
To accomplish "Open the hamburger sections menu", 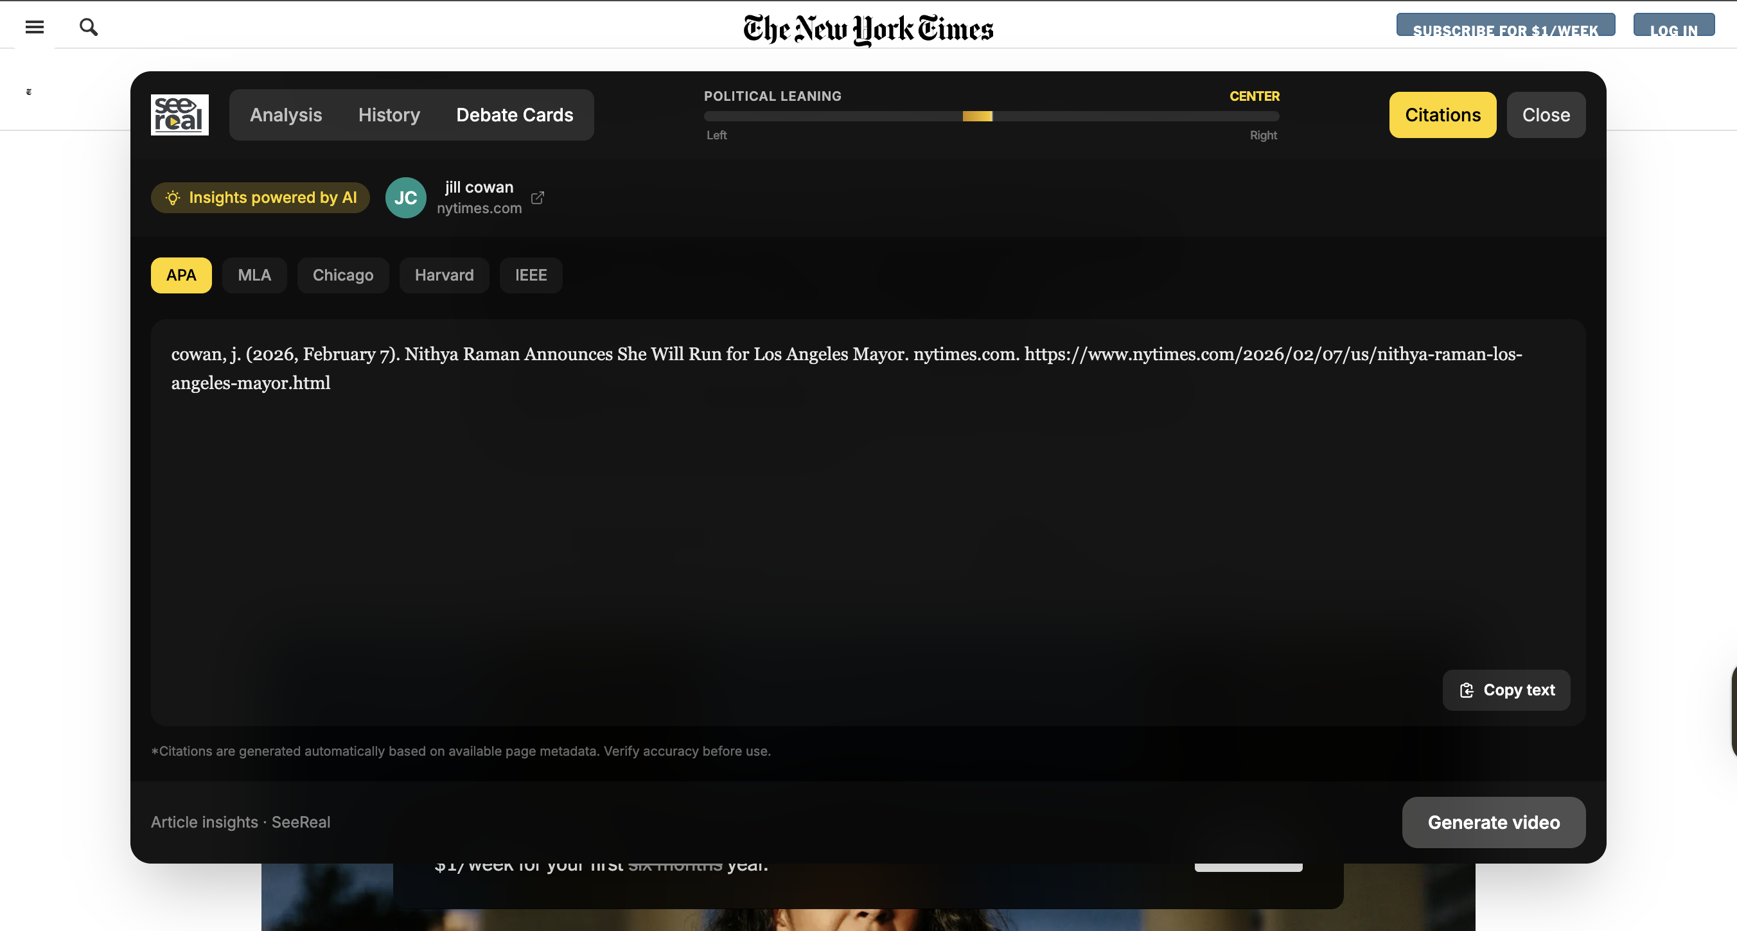I will 35,27.
